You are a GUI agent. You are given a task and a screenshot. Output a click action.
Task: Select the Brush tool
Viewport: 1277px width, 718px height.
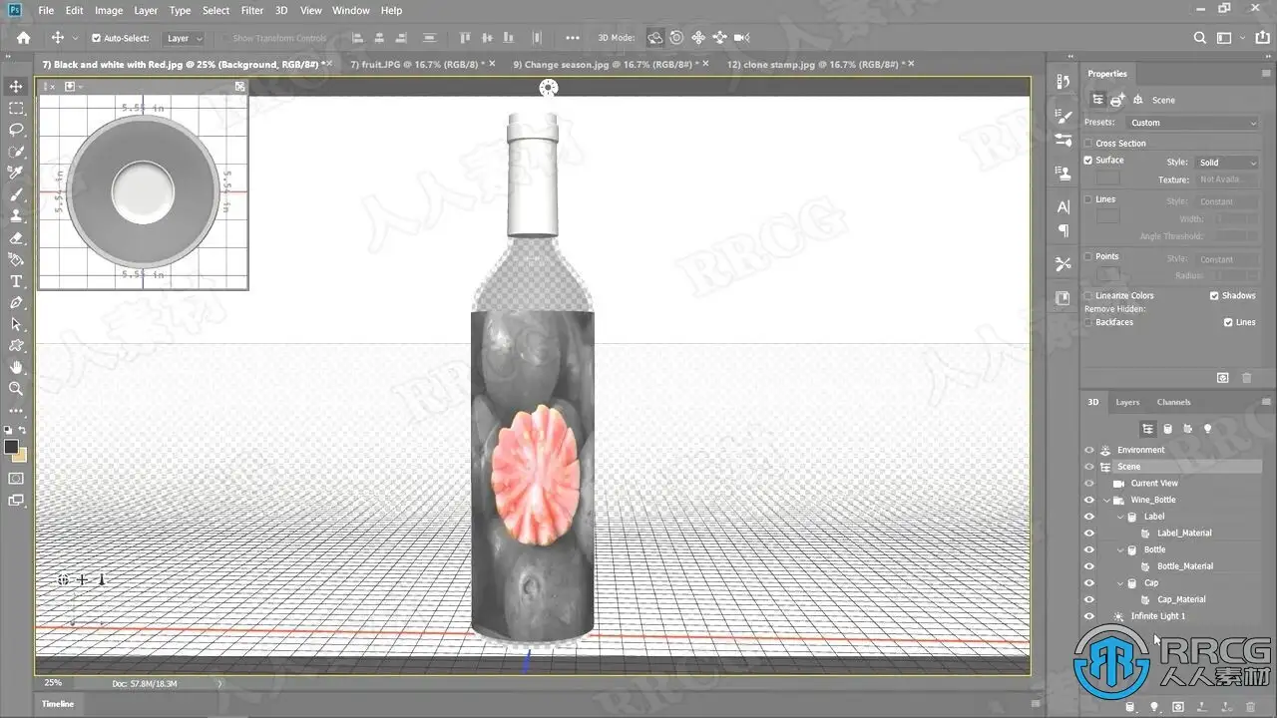pos(16,194)
